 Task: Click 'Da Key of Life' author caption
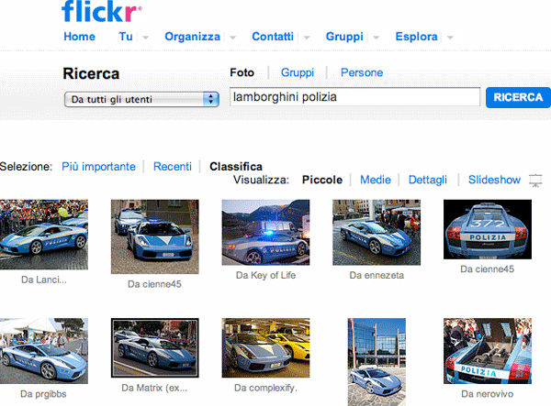tap(265, 276)
